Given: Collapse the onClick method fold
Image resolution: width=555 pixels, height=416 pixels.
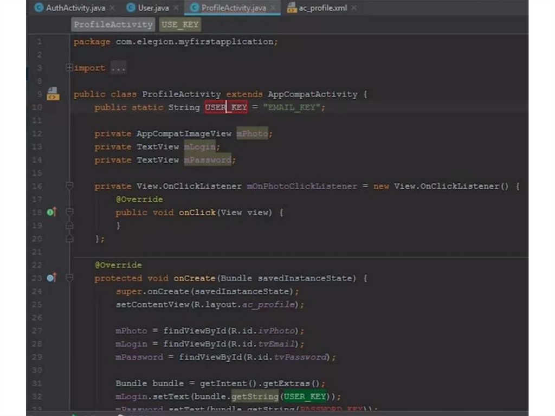Looking at the screenshot, I should 69,212.
